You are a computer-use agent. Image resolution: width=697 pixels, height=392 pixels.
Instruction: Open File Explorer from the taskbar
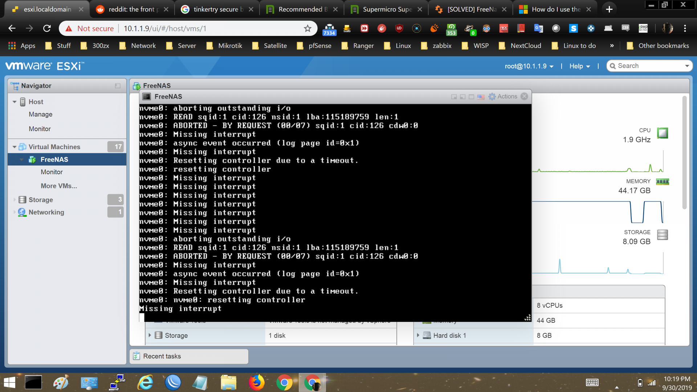point(228,383)
